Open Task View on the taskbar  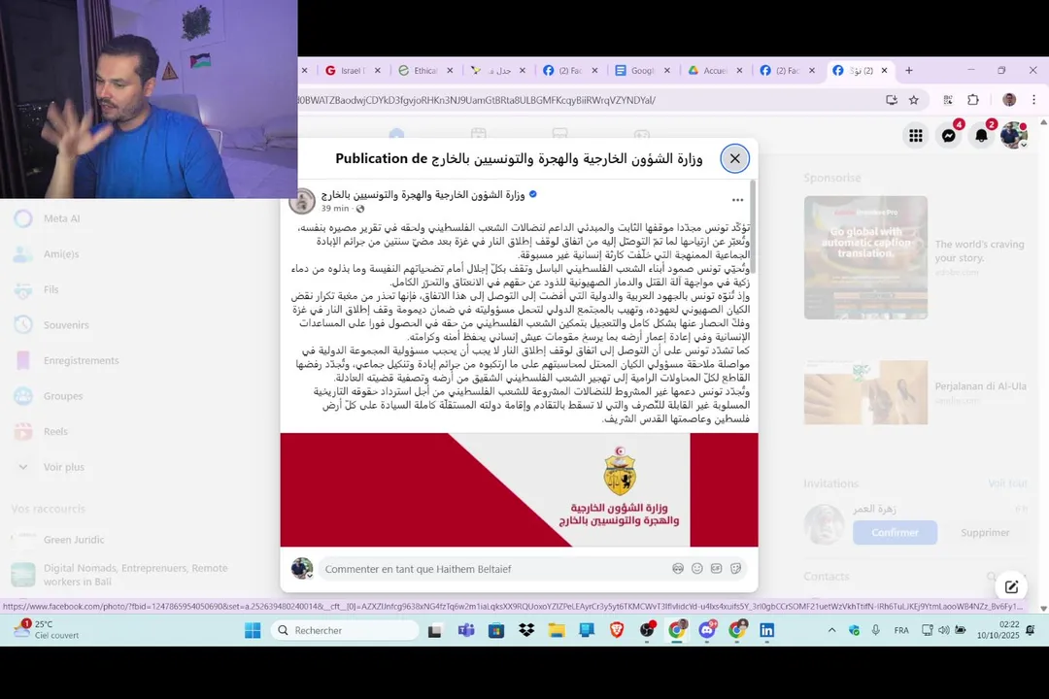click(435, 630)
